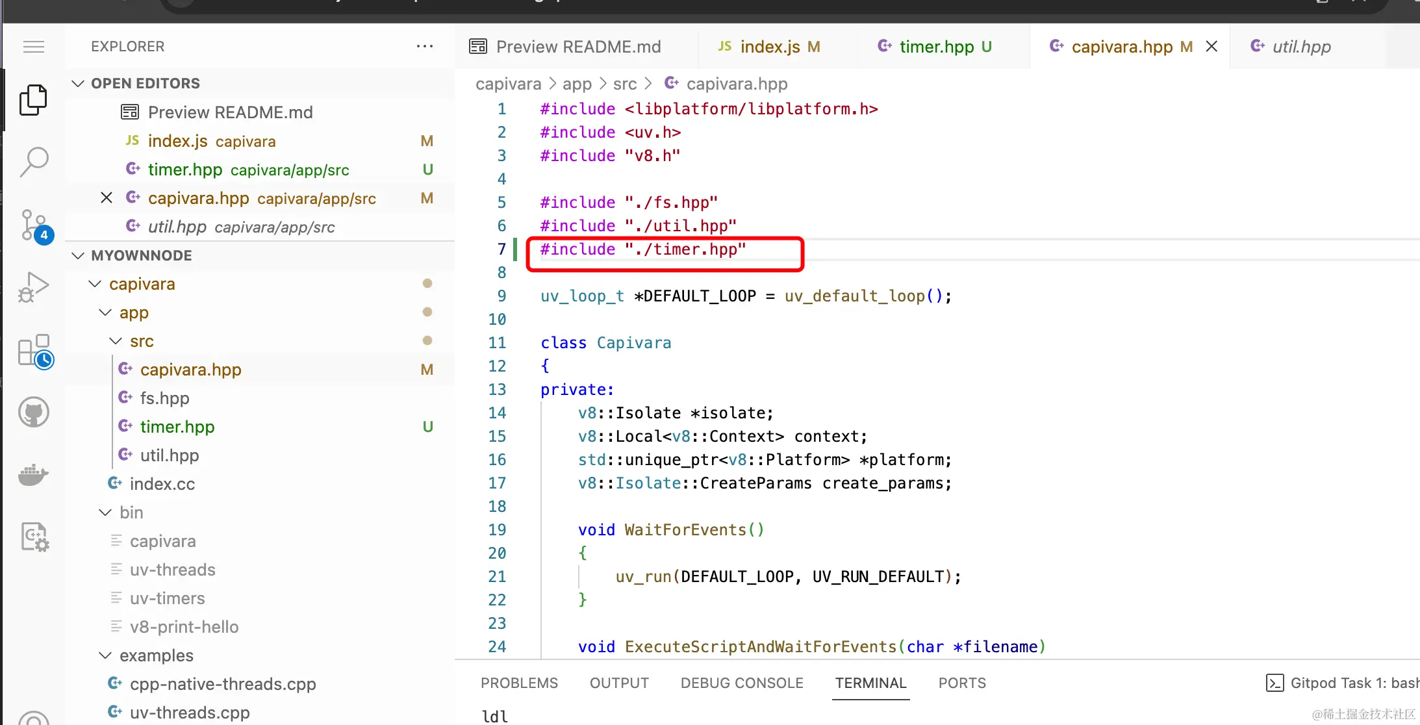Image resolution: width=1420 pixels, height=725 pixels.
Task: Open the GitHub view icon
Action: [x=33, y=412]
